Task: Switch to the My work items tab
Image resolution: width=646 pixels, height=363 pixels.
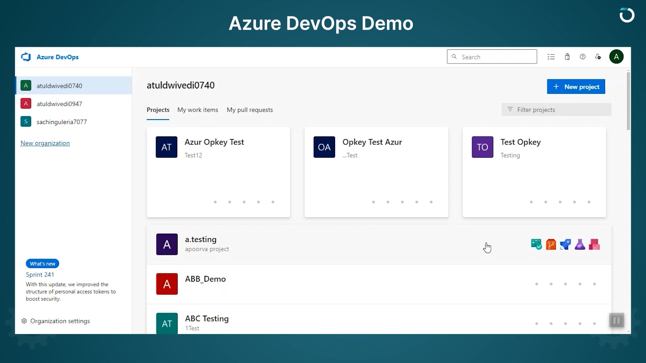Action: point(198,110)
